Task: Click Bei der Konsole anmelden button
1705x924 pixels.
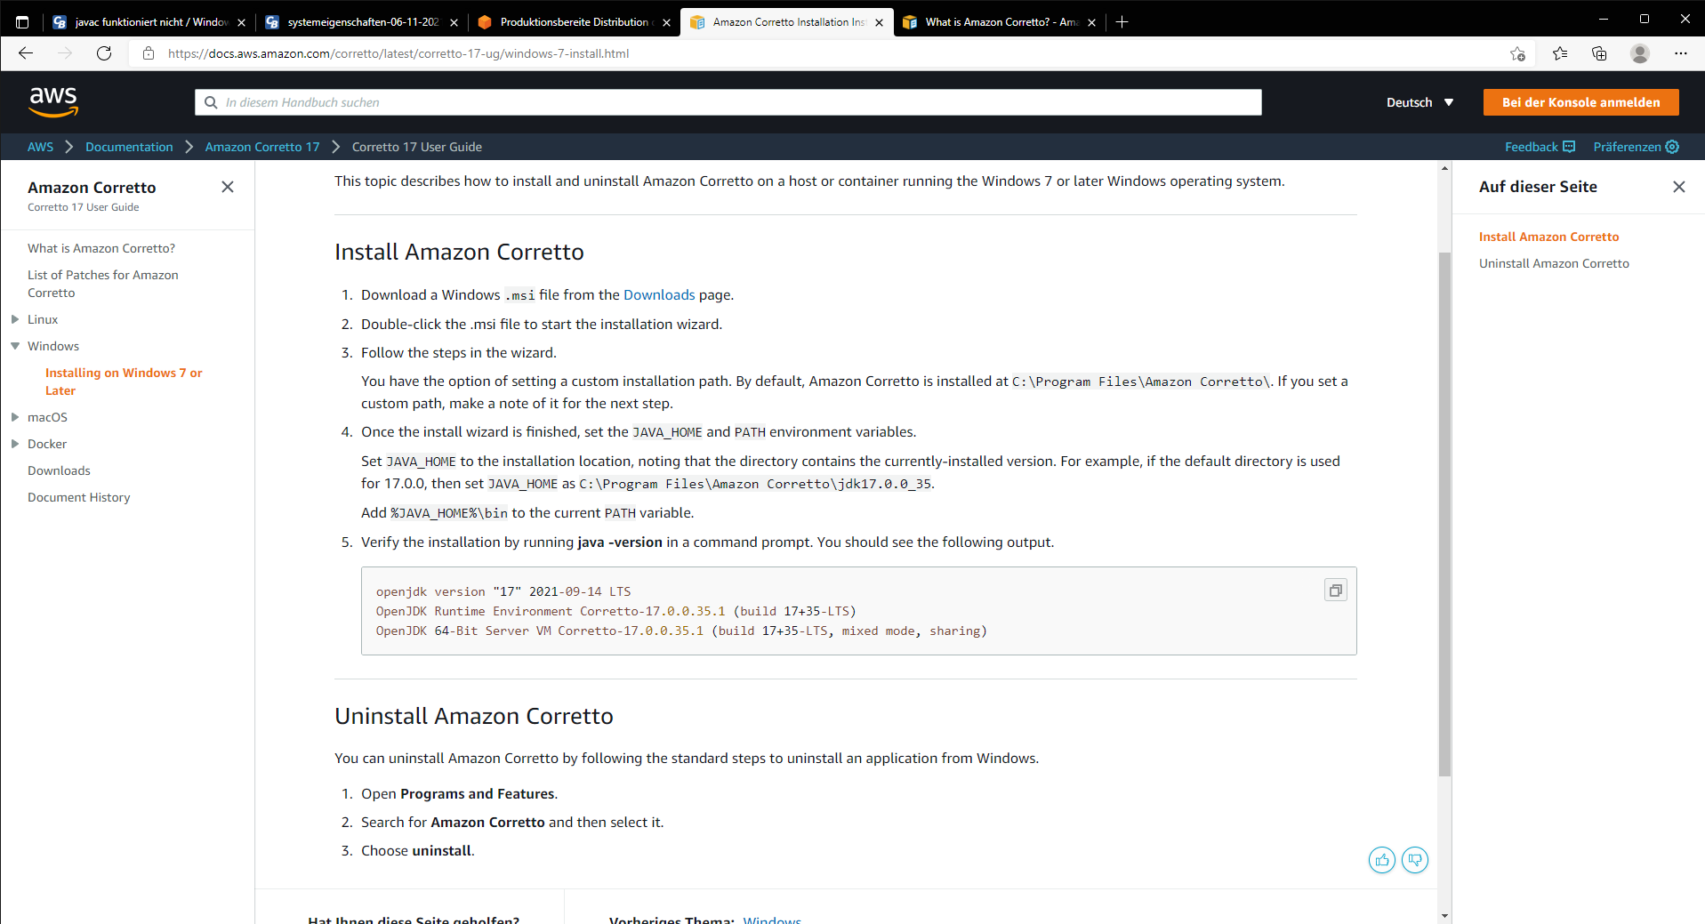Action: 1580,102
